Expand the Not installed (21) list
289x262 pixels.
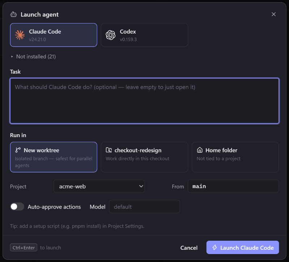coord(33,57)
